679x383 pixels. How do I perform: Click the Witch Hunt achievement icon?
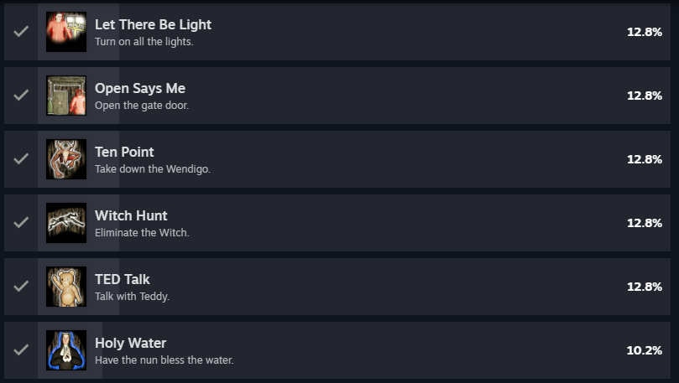66,223
